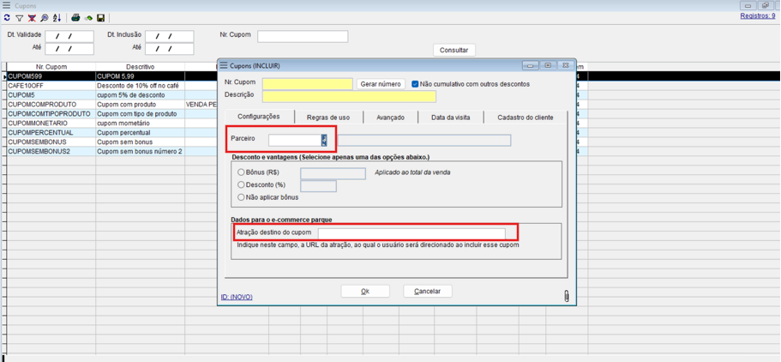The image size is (781, 362).
Task: Select the Bônus (R$) radio option
Action: pyautogui.click(x=241, y=172)
